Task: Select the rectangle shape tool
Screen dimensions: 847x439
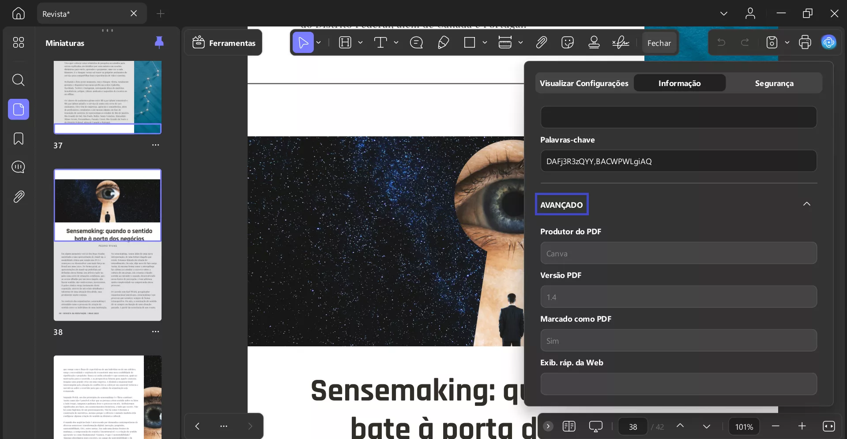Action: 470,42
